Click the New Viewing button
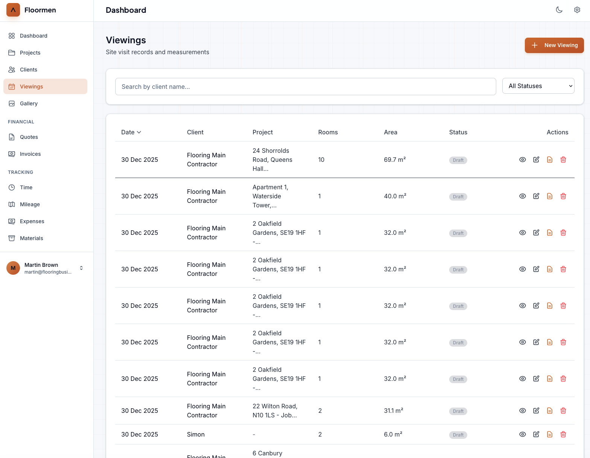This screenshot has height=458, width=590. click(554, 45)
